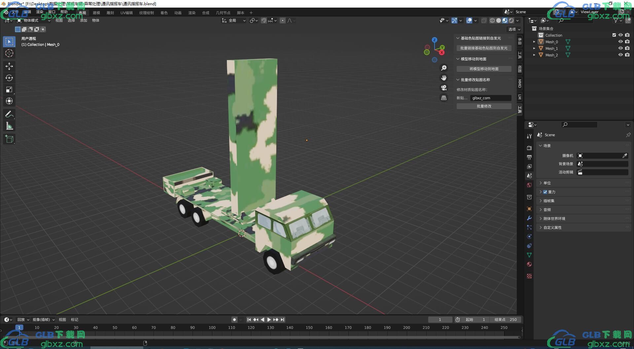Open the 添加 menu in viewport header
634x349 pixels.
click(83, 20)
